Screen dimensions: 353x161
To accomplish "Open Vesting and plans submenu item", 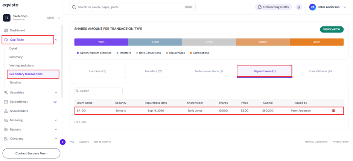I will [21, 65].
